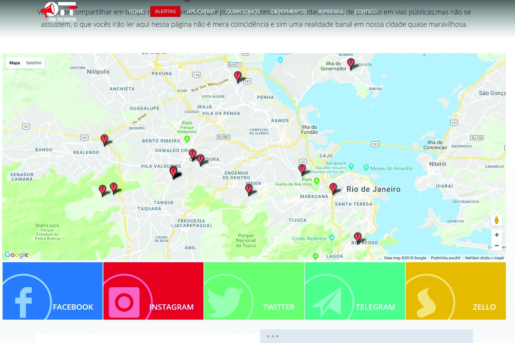Zoom out with the minus button
The width and height of the screenshot is (515, 343).
(496, 246)
